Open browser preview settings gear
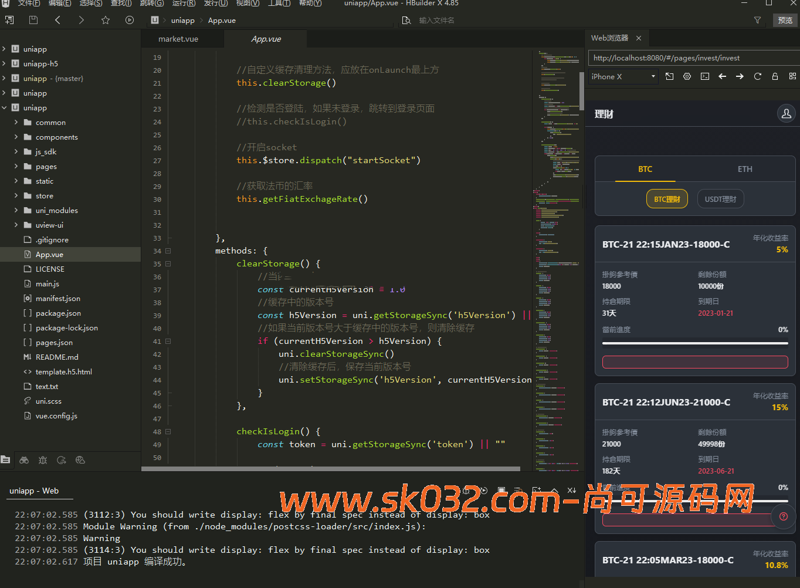 click(687, 76)
